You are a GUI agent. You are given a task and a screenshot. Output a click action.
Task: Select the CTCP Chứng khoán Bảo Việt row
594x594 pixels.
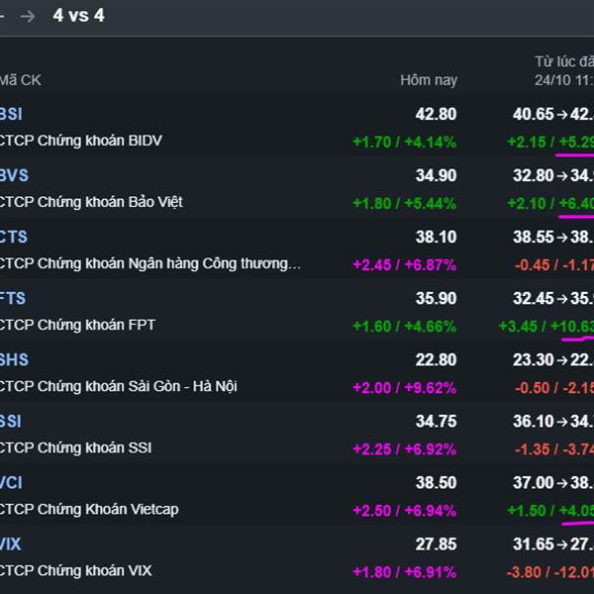[x=91, y=202]
